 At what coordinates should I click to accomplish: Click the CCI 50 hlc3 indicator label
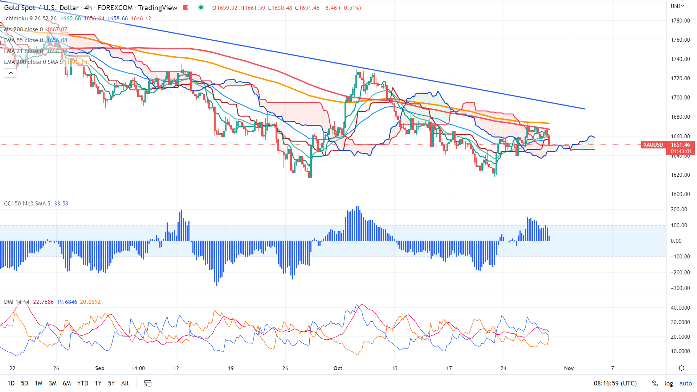(27, 204)
